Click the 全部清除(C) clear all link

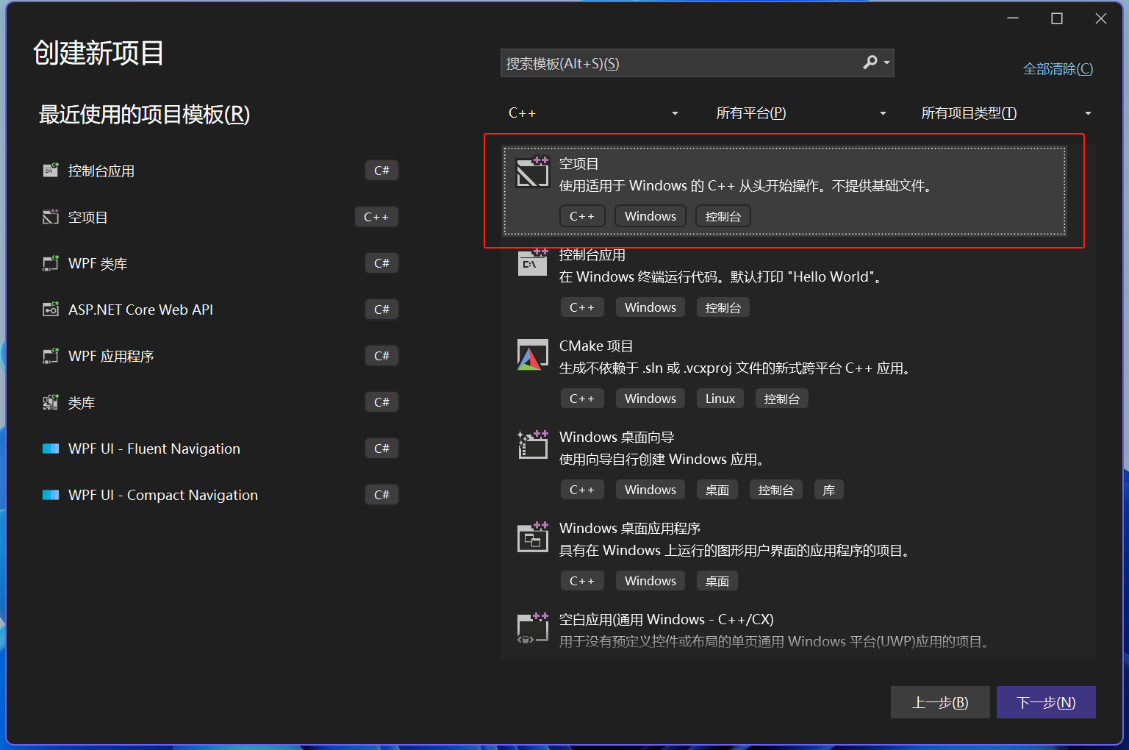pos(1058,69)
